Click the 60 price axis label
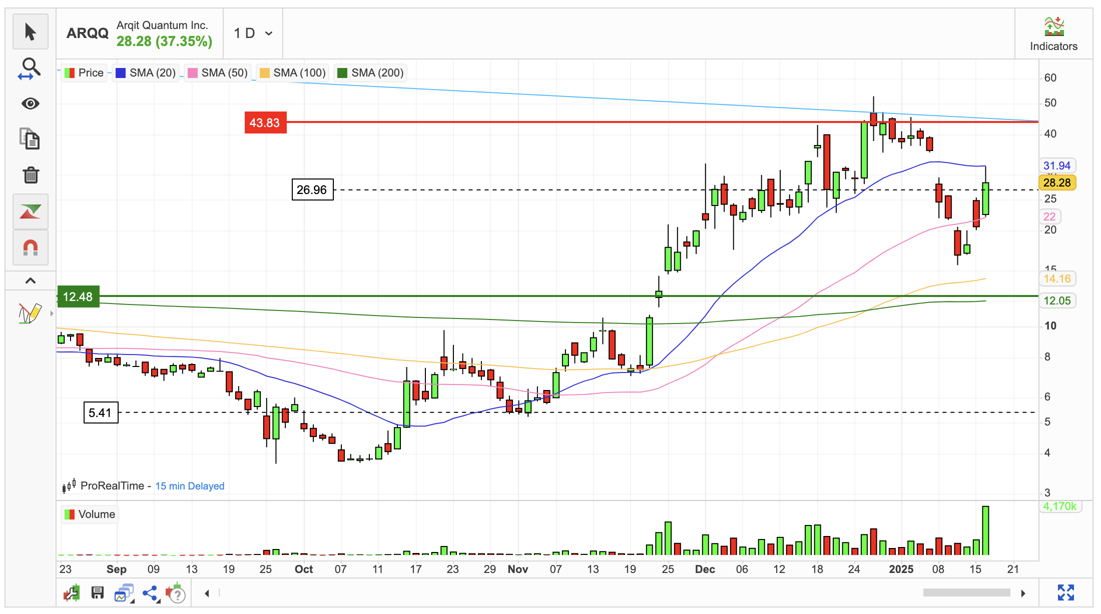 click(1050, 78)
